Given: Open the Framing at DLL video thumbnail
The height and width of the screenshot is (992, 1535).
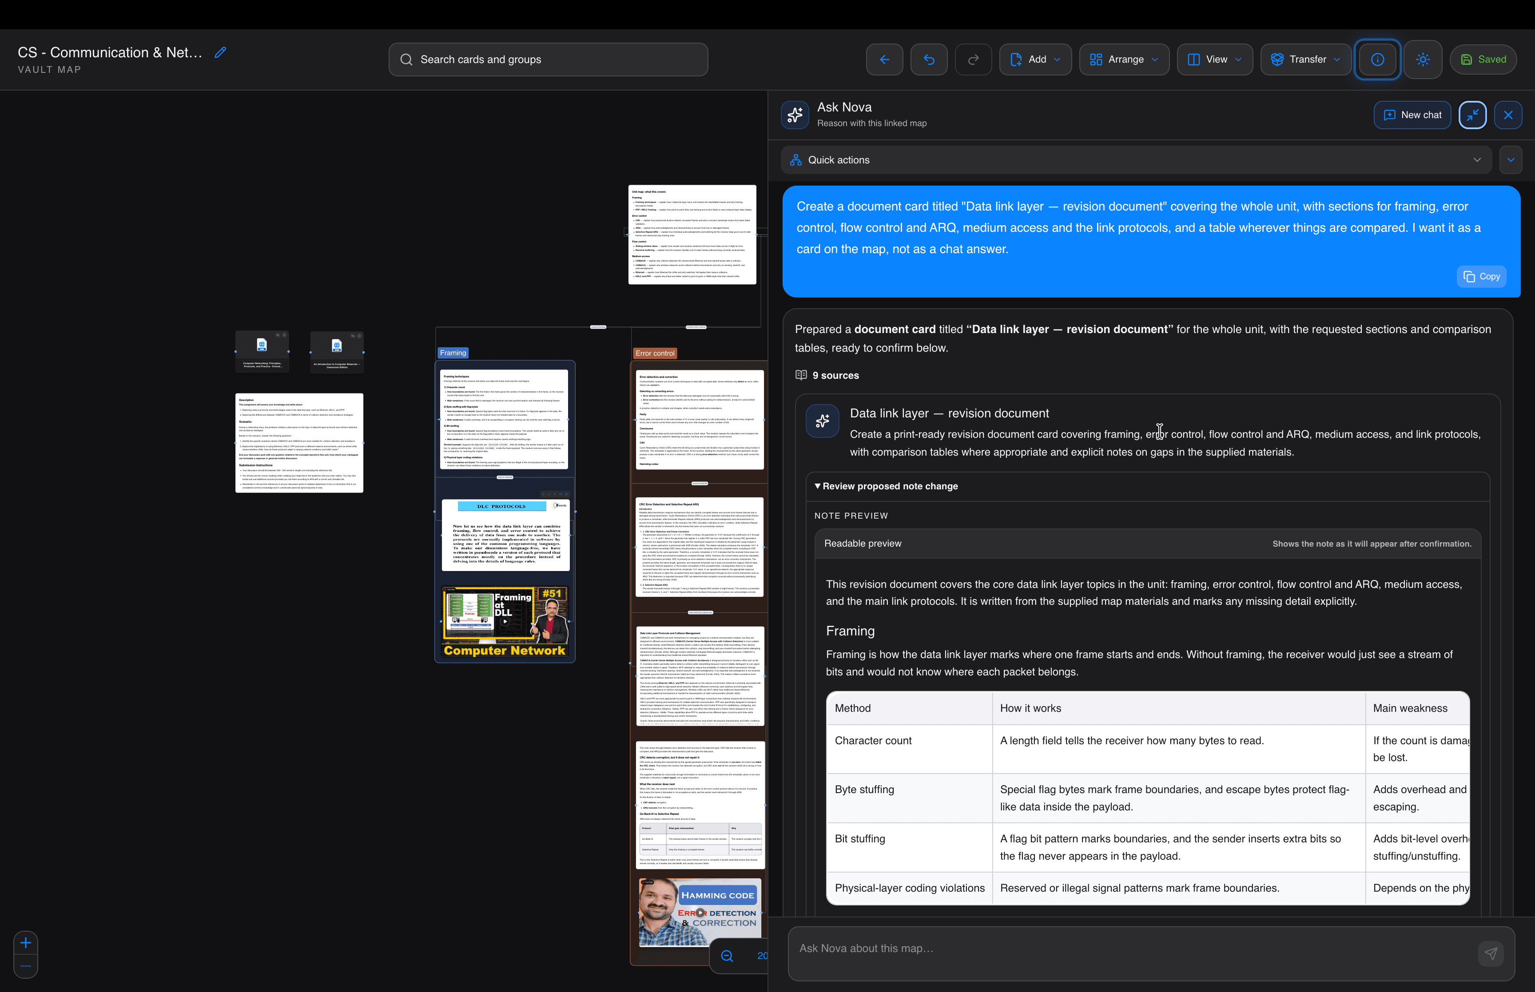Looking at the screenshot, I should coord(505,621).
